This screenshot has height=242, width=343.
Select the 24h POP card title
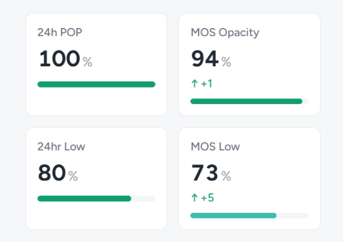pyautogui.click(x=60, y=33)
